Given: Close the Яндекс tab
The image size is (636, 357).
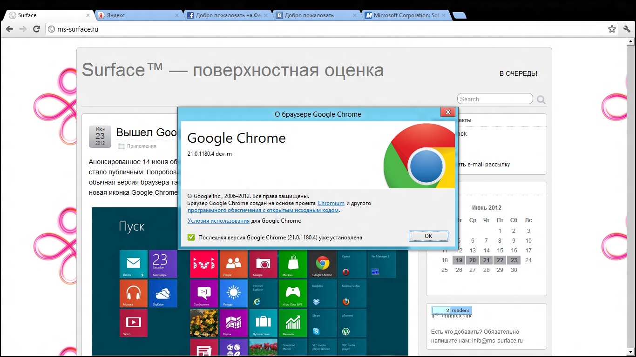Looking at the screenshot, I should pos(177,15).
